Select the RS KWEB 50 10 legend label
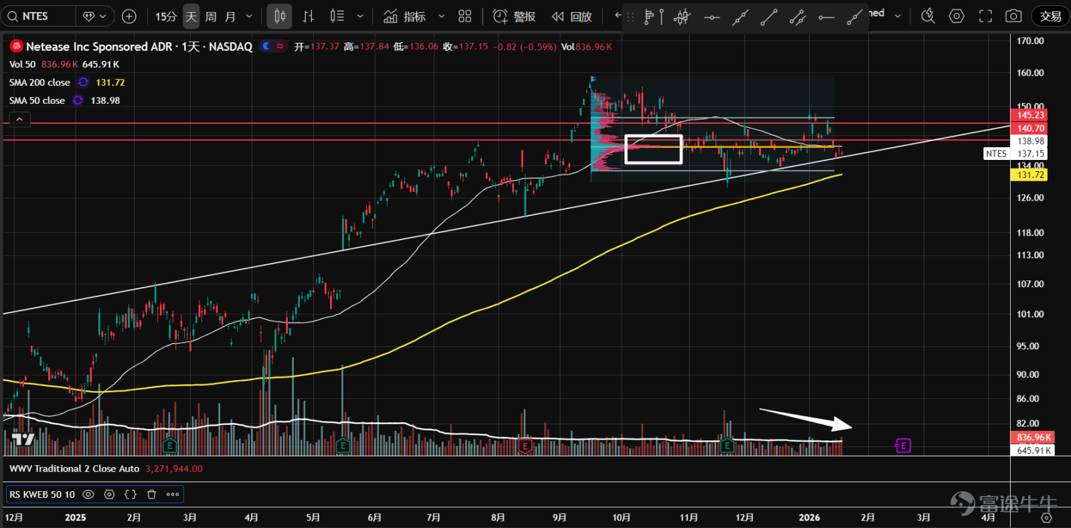Screen dimensions: 1071x528 point(42,495)
